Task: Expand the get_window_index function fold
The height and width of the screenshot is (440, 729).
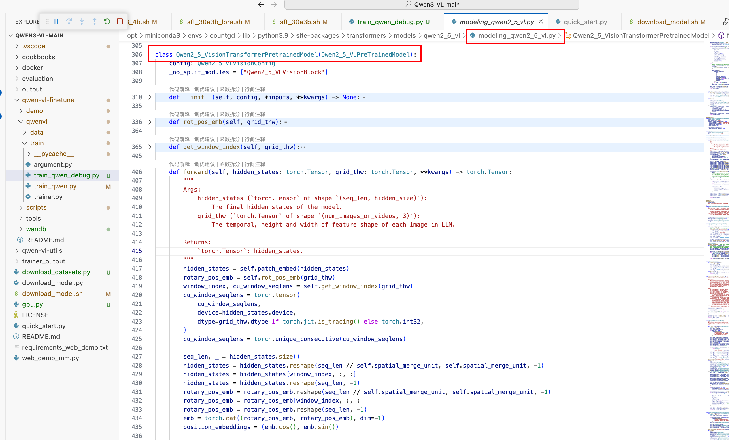Action: 150,147
